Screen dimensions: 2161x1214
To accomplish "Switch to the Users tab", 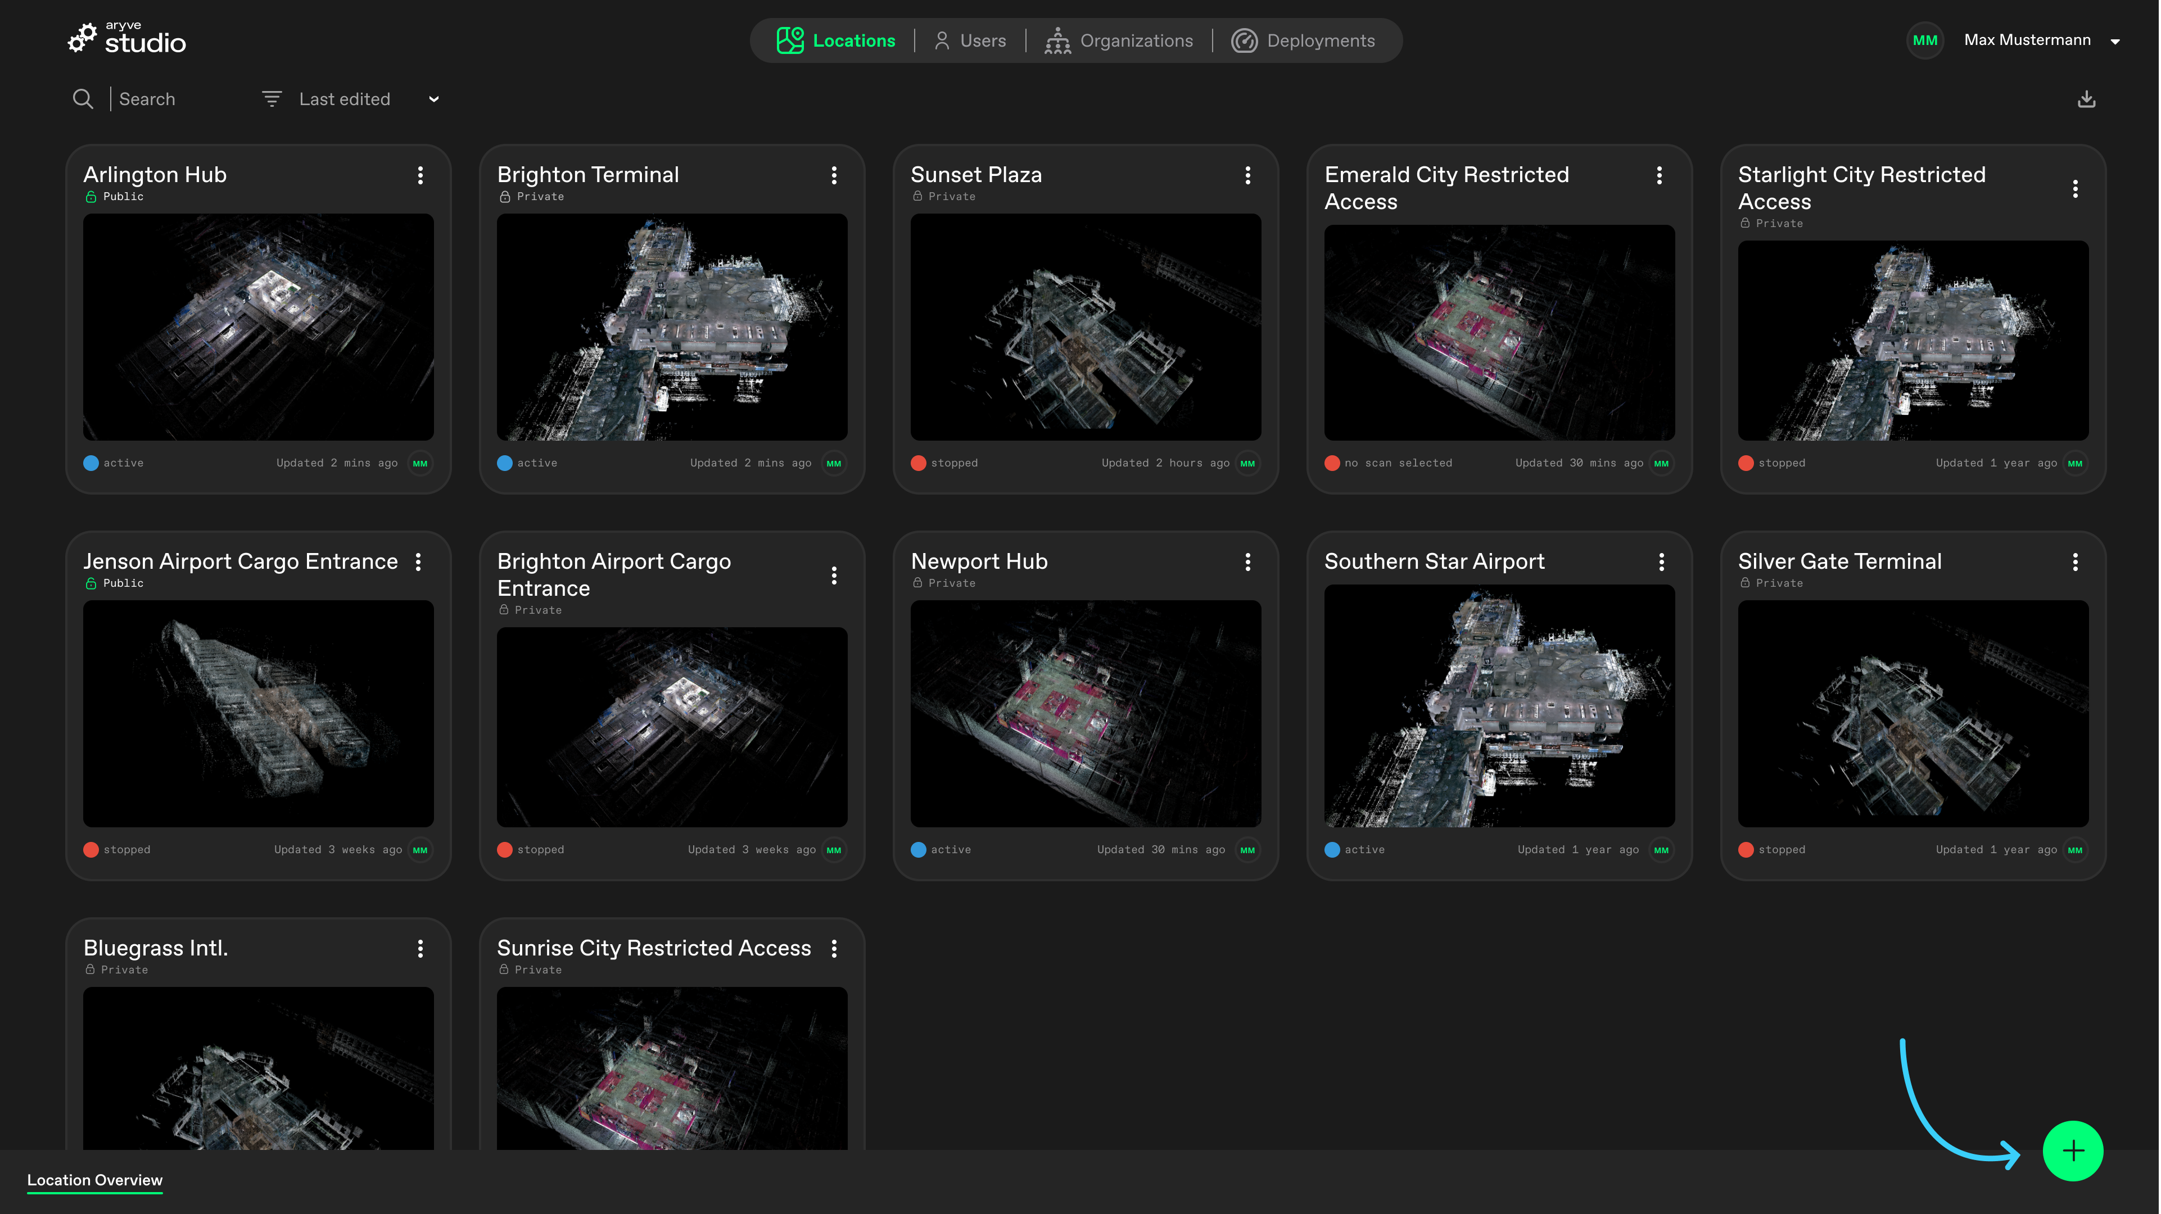I will tap(970, 40).
